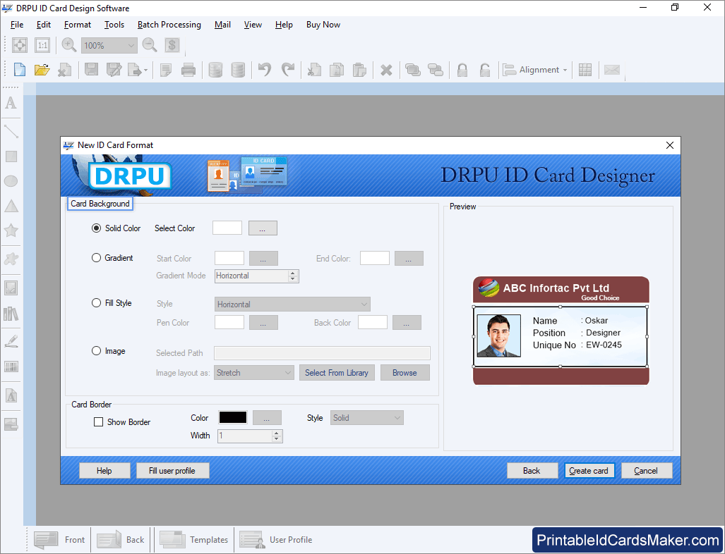Open the Gradient Mode spinner box
This screenshot has width=725, height=554.
(x=257, y=276)
